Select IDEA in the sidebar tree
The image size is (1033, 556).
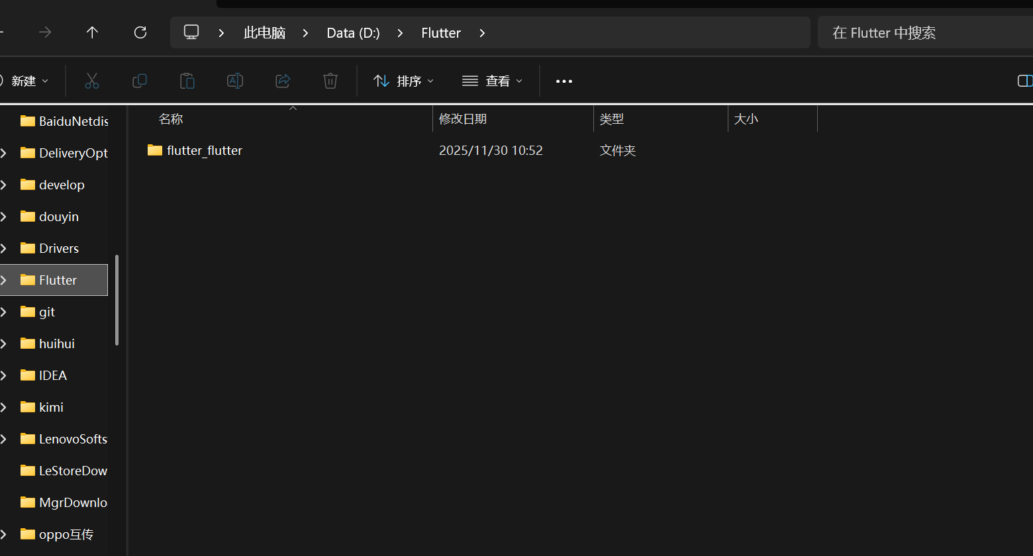[x=53, y=375]
